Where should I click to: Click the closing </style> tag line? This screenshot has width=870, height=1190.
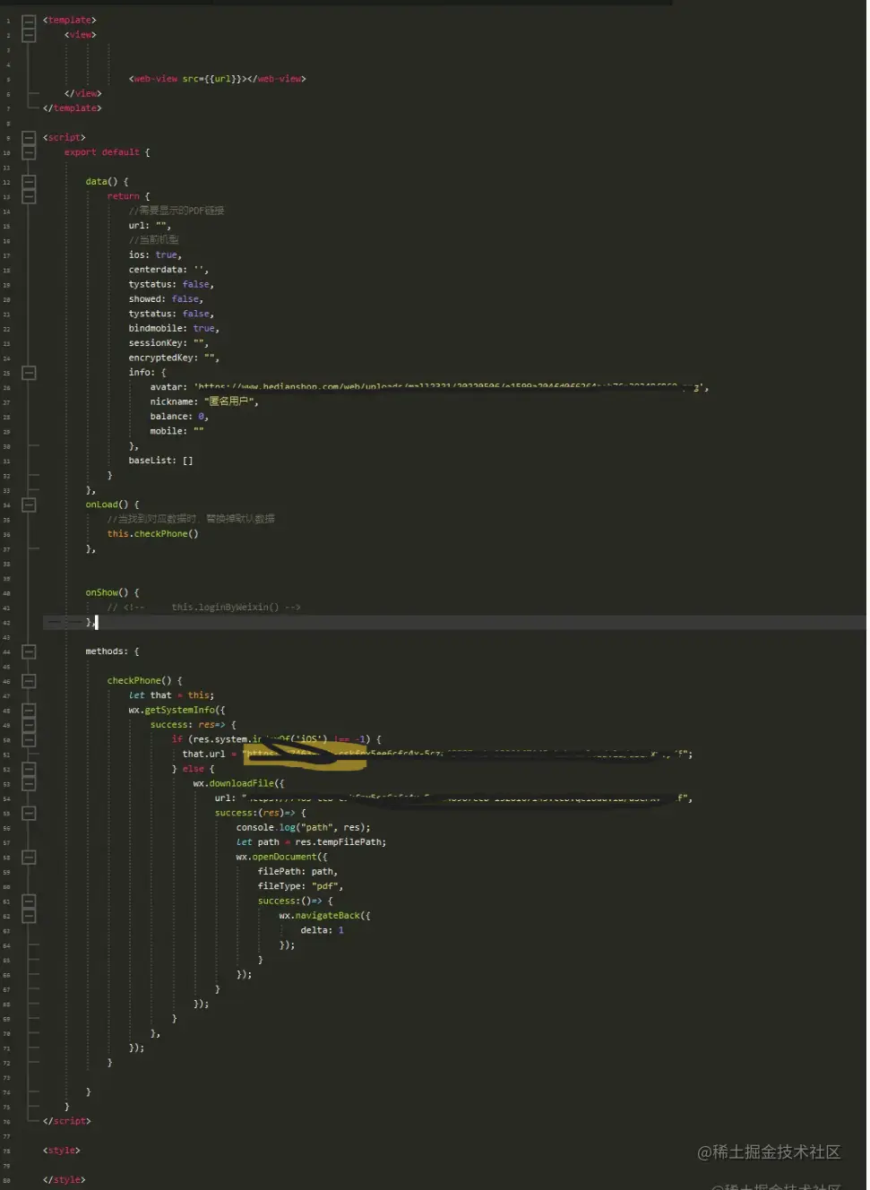click(64, 1180)
